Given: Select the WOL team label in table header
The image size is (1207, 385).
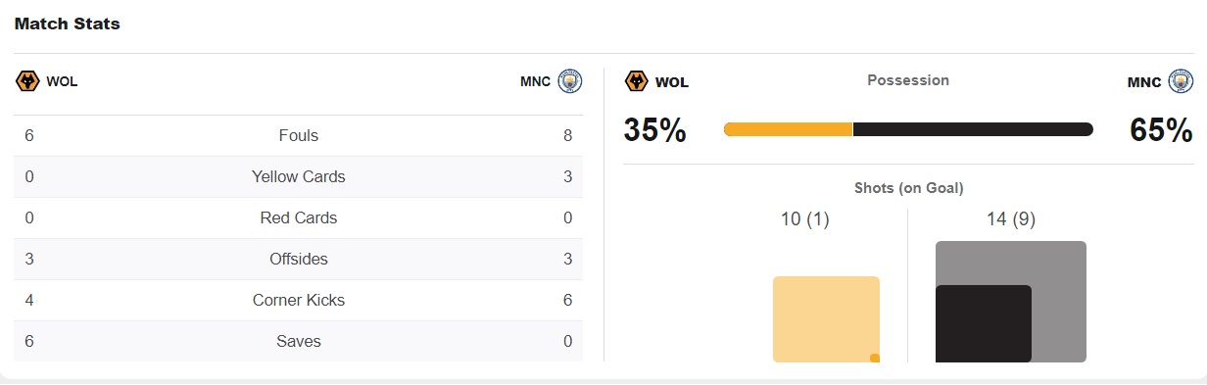Looking at the screenshot, I should click(x=62, y=81).
